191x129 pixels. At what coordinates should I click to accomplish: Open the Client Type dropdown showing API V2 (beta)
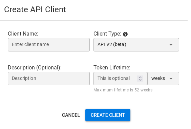pos(136,45)
